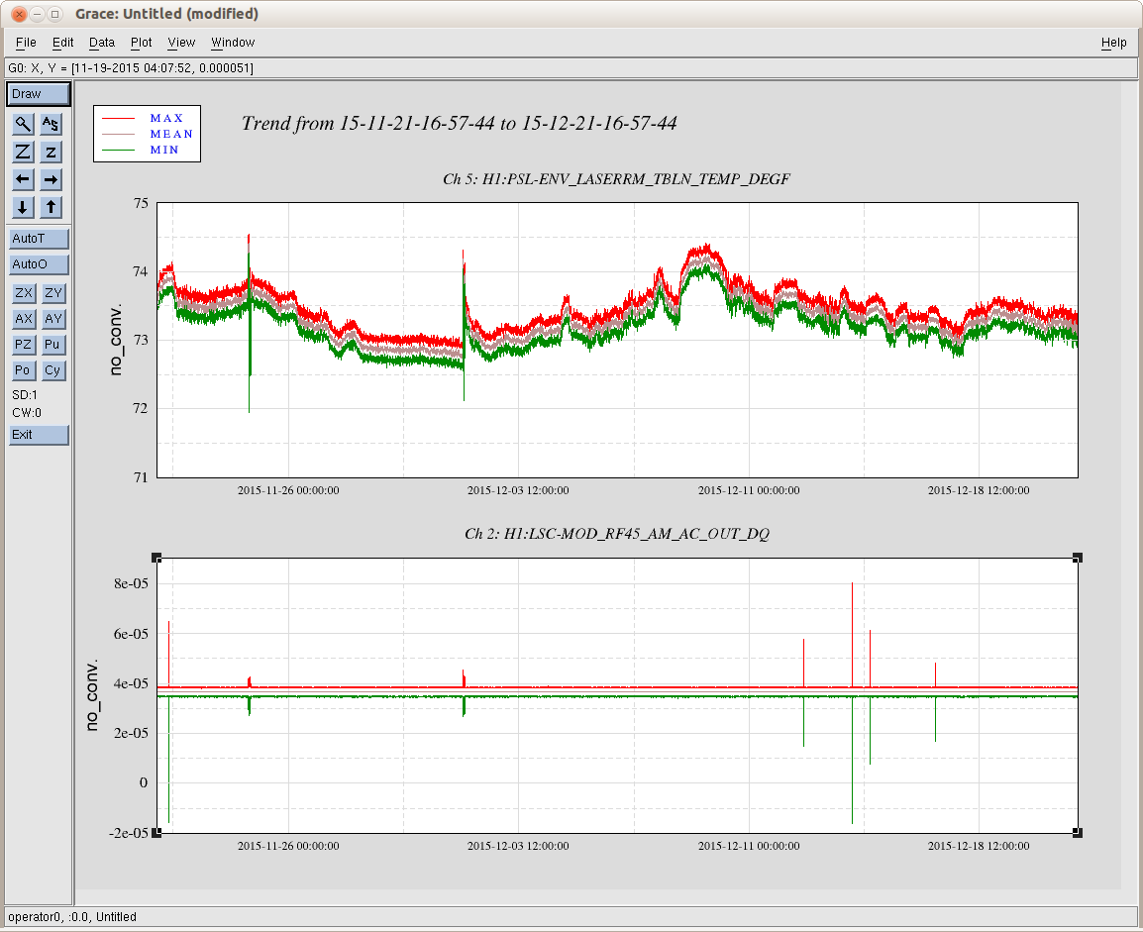Click the AX autoscale button
Screen dimensions: 1143x932
click(24, 319)
